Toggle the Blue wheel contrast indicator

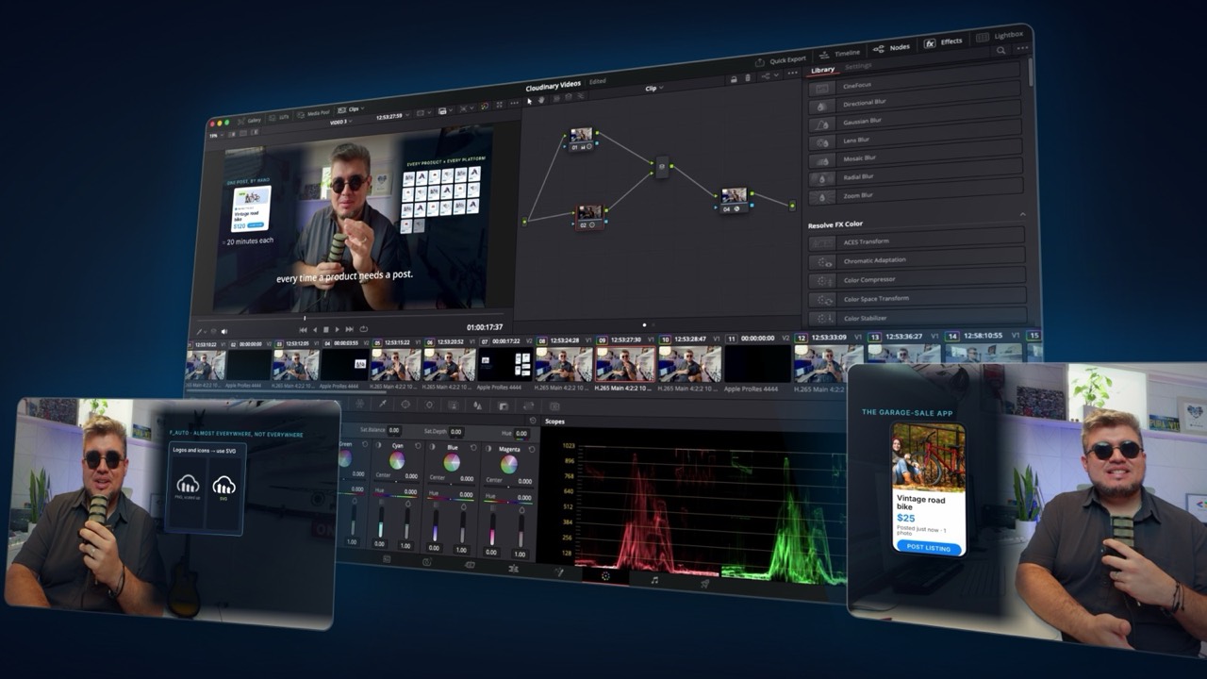[434, 446]
